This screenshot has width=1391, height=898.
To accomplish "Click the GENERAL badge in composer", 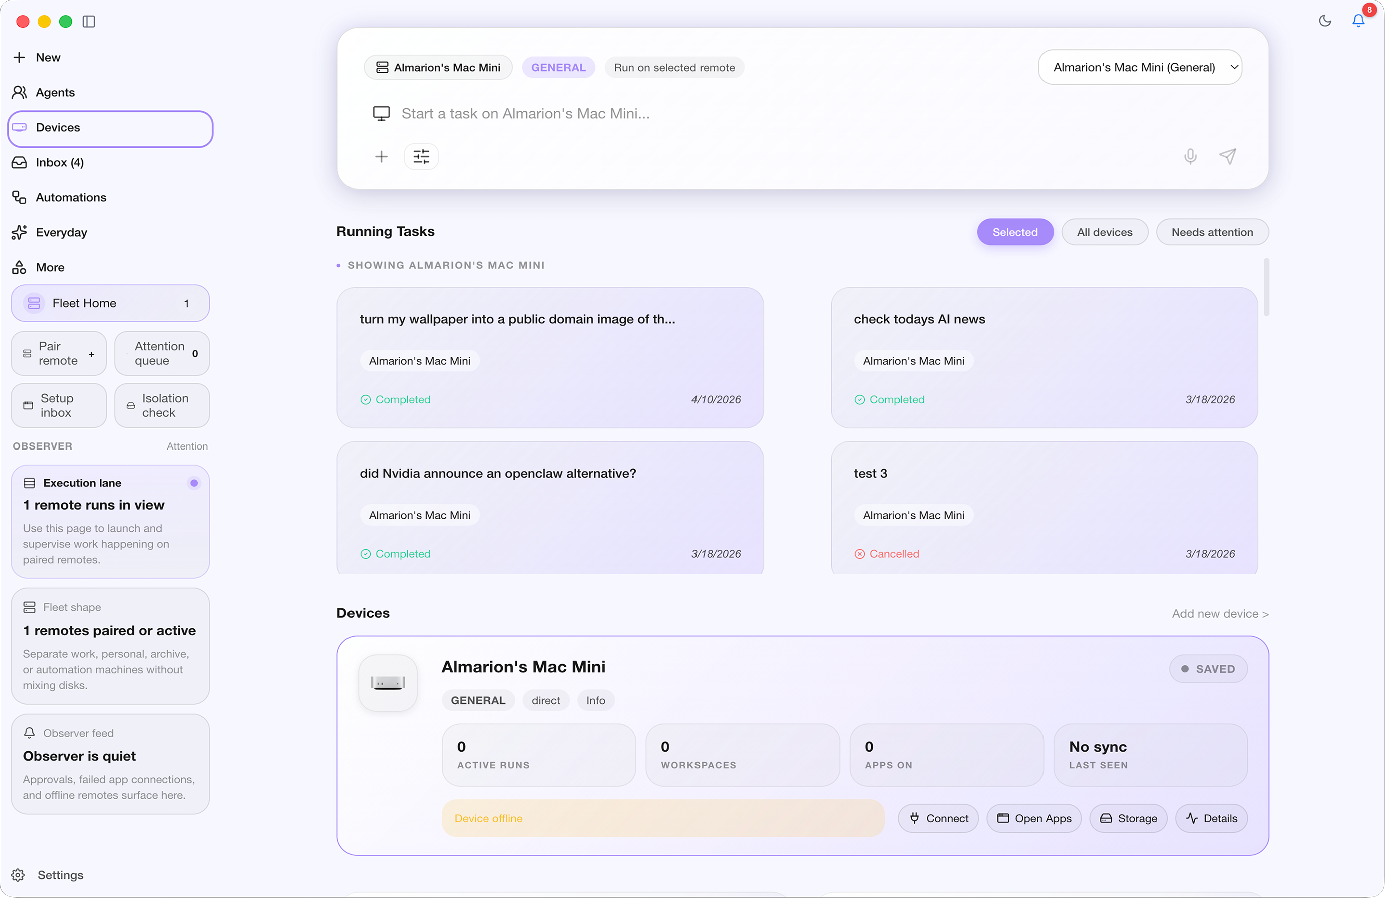I will click(558, 67).
